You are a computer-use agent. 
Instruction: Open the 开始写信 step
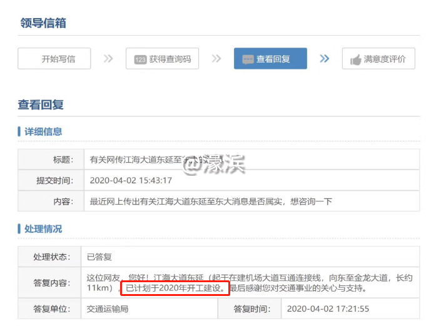pos(58,59)
